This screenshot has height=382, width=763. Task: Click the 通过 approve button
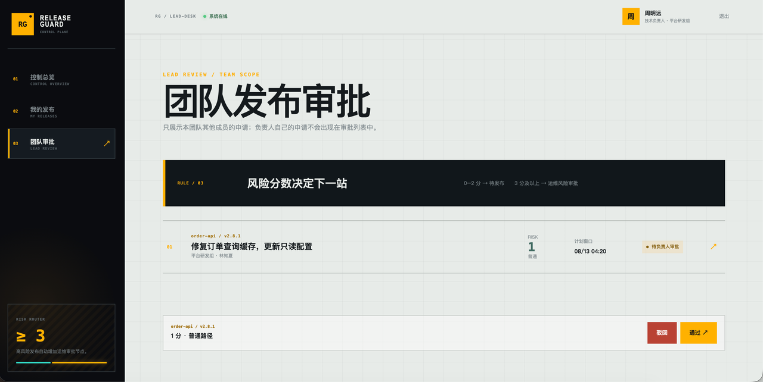coord(699,333)
